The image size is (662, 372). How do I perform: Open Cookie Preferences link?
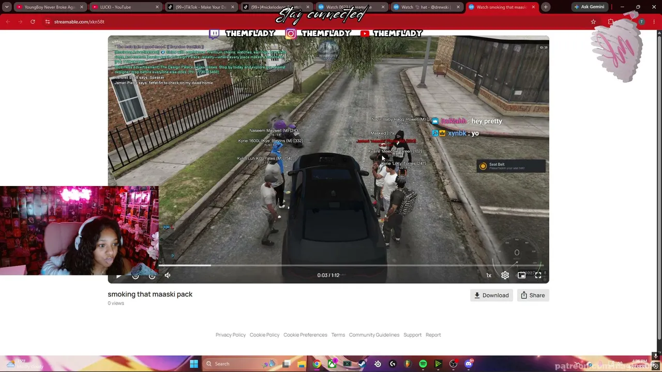pos(305,335)
